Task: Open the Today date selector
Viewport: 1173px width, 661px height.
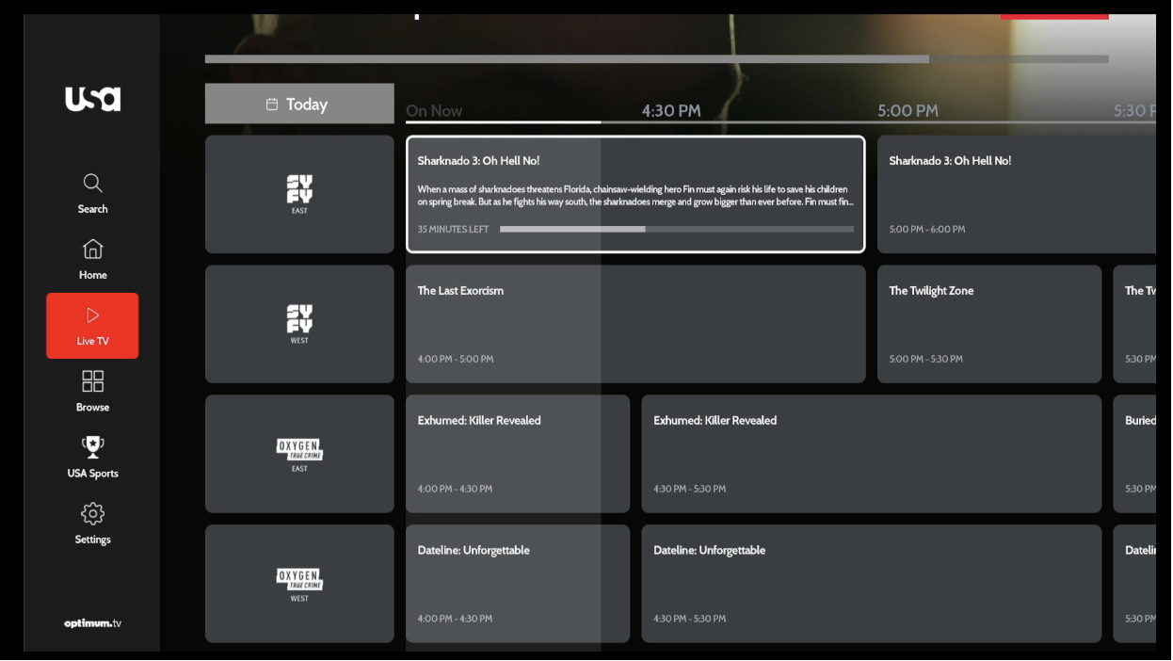Action: point(299,104)
